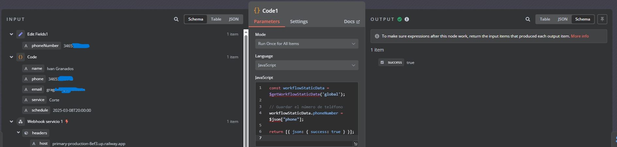
Task: Click the Code1 node title
Action: click(270, 11)
